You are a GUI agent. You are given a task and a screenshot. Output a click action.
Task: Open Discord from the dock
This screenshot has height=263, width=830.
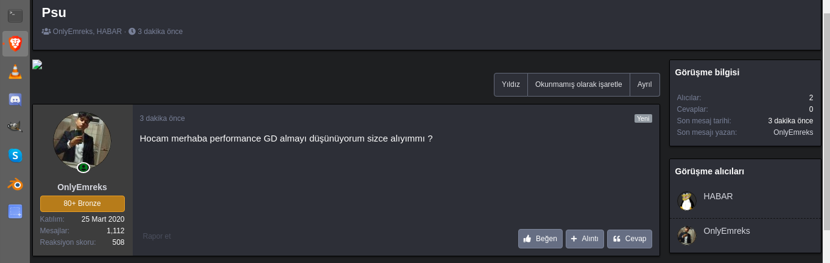(15, 100)
